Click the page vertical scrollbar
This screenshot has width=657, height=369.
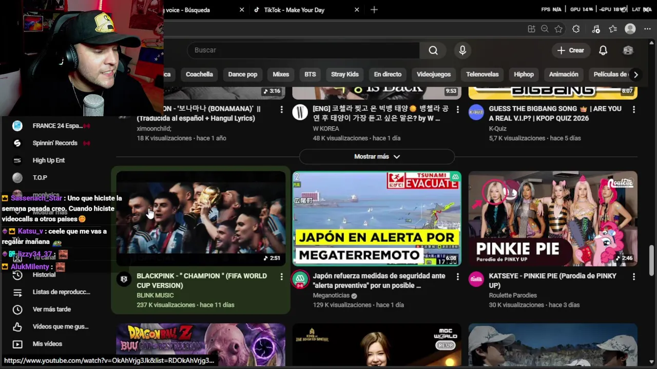coord(652,261)
